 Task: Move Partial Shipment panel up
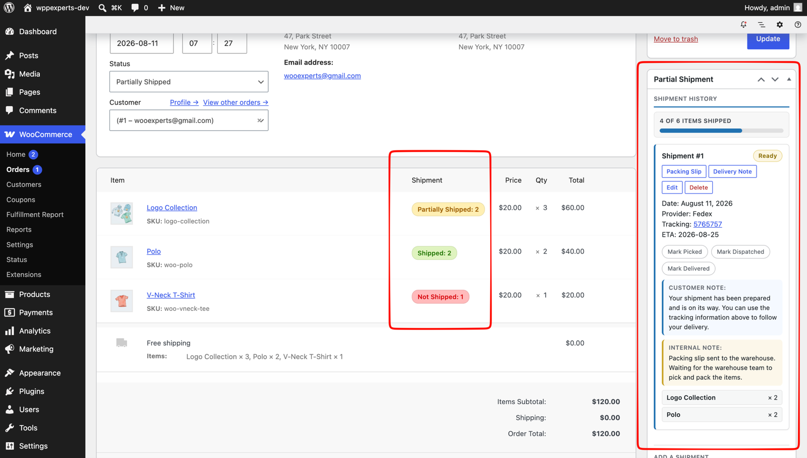pyautogui.click(x=761, y=79)
